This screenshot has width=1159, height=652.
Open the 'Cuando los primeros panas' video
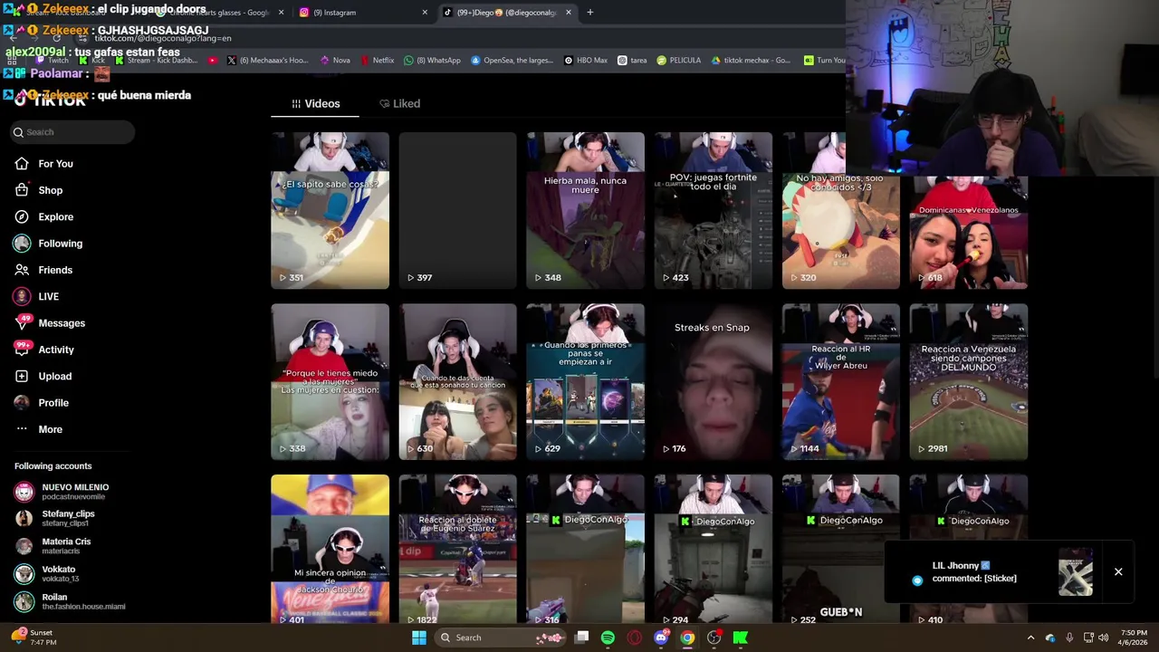click(x=585, y=382)
